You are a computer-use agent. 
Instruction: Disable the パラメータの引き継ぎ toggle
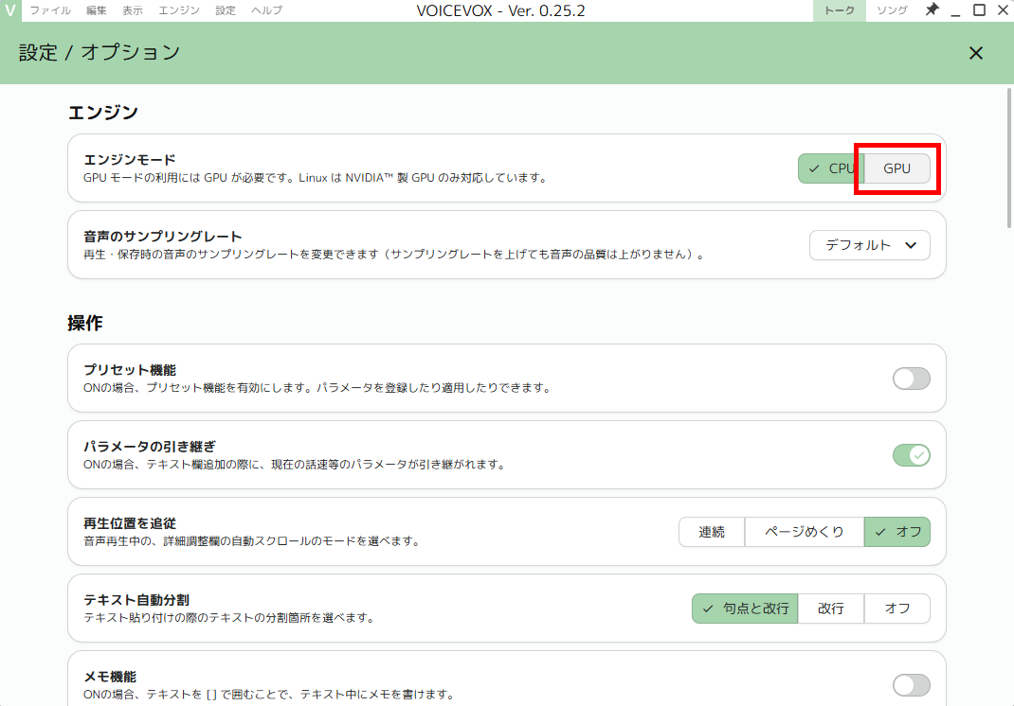coord(911,455)
